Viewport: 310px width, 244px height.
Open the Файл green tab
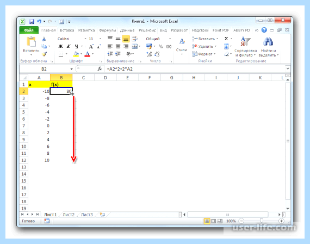pyautogui.click(x=29, y=30)
